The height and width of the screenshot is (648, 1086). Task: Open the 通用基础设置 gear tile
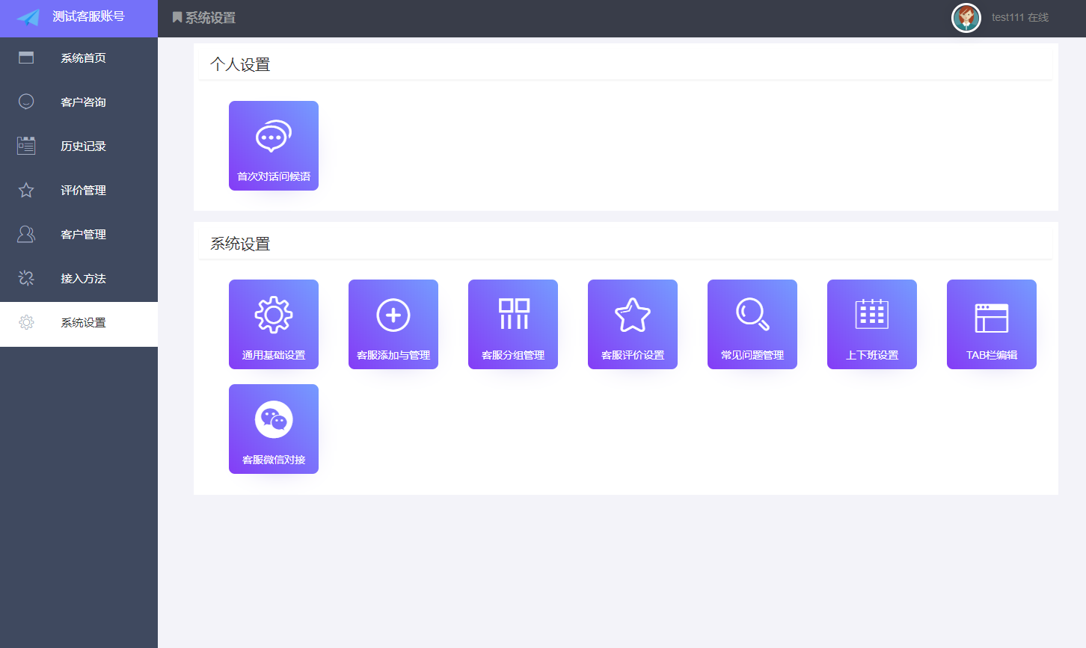(274, 324)
